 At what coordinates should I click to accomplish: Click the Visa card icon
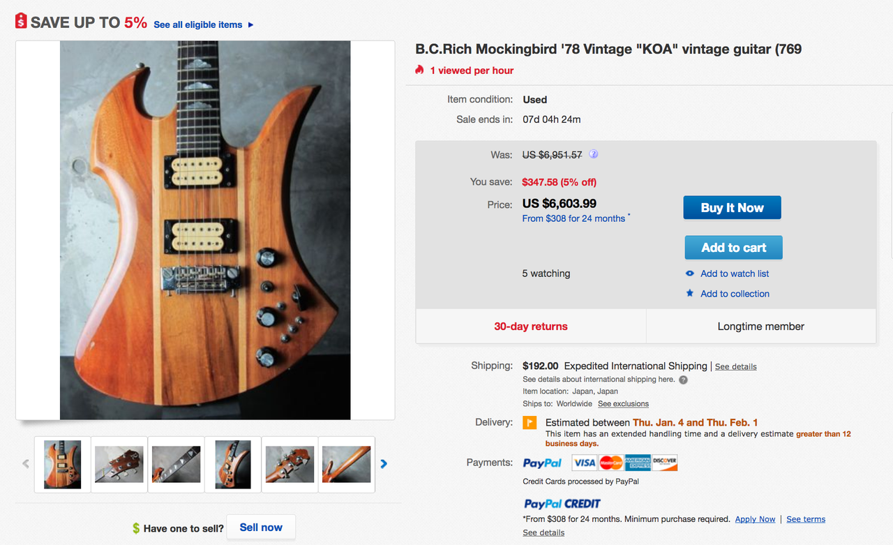click(x=585, y=463)
